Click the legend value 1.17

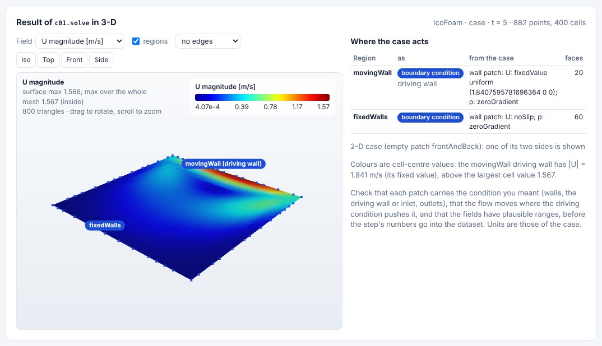(x=297, y=106)
